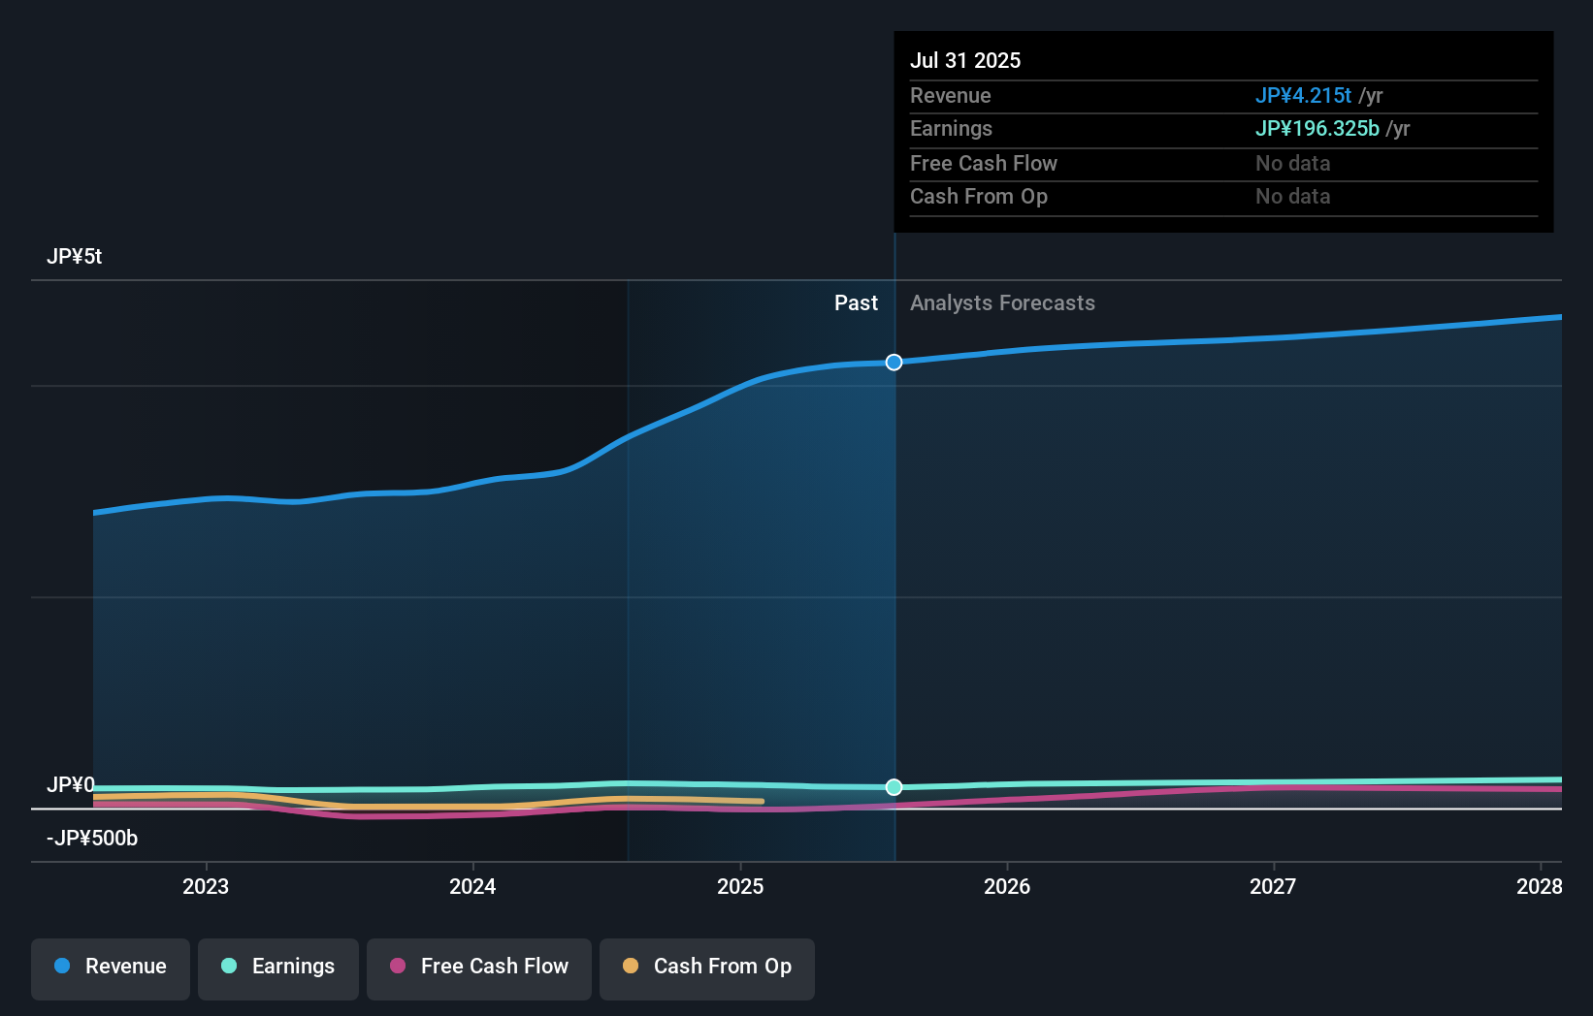Click the orange Cash From Op legend dot

point(632,967)
